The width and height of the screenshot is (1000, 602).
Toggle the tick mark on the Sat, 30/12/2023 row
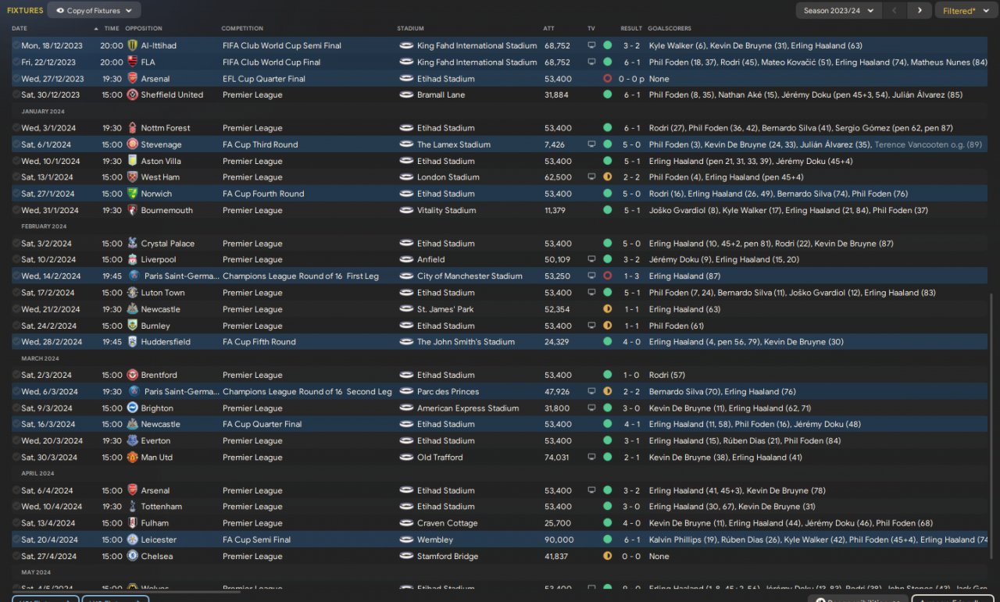tap(16, 94)
